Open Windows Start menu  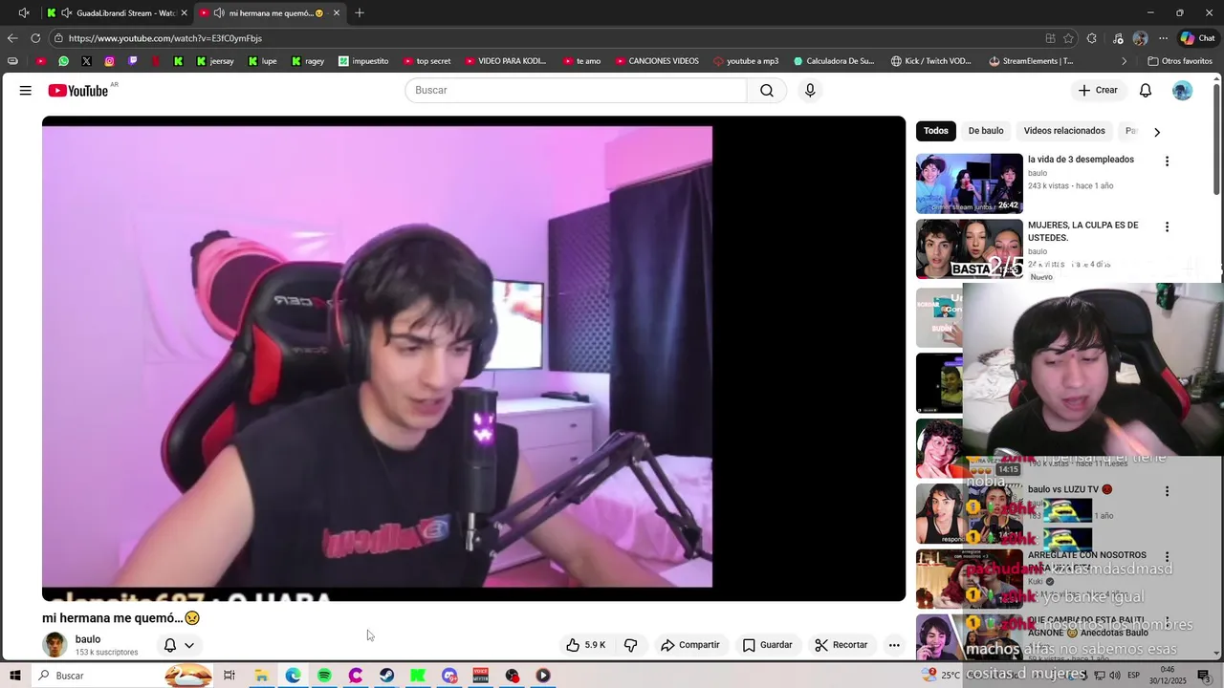click(15, 676)
